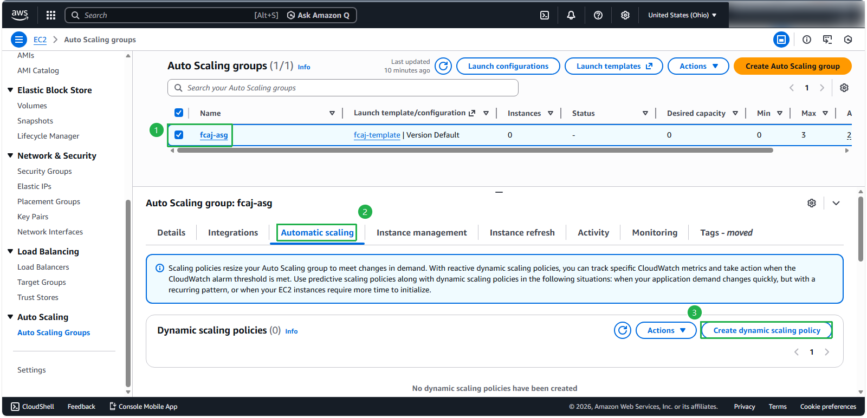The image size is (867, 418).
Task: Click the detail panel vertical scrollbar
Action: [860, 229]
